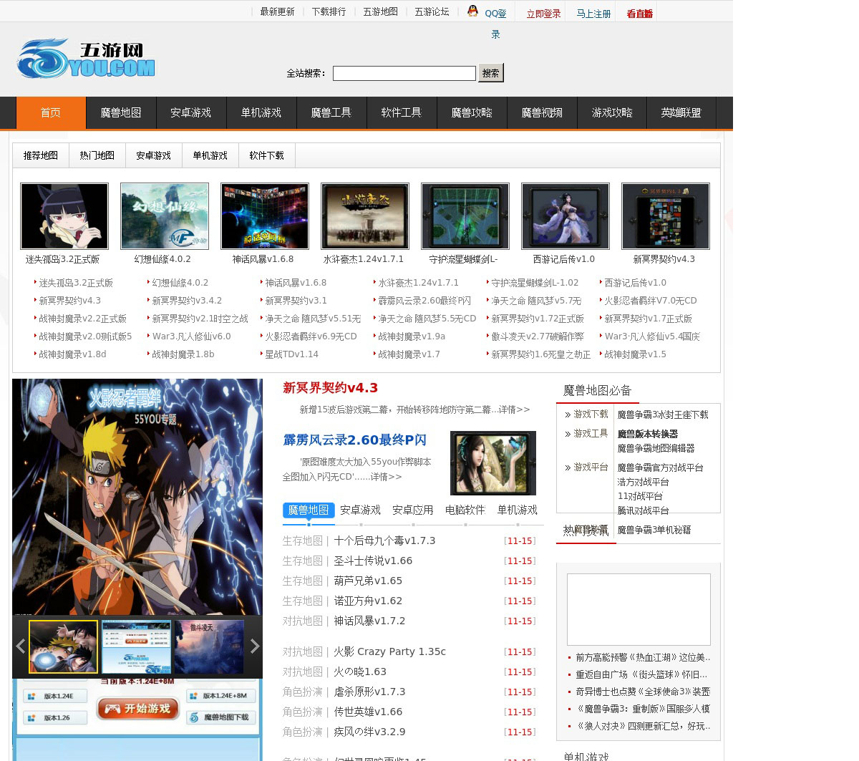Open the 新冥界契约v4.3 red headline
Image resolution: width=859 pixels, height=761 pixels.
pos(331,388)
